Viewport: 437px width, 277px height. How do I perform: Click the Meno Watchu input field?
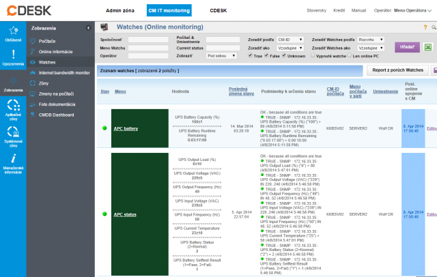[148, 48]
